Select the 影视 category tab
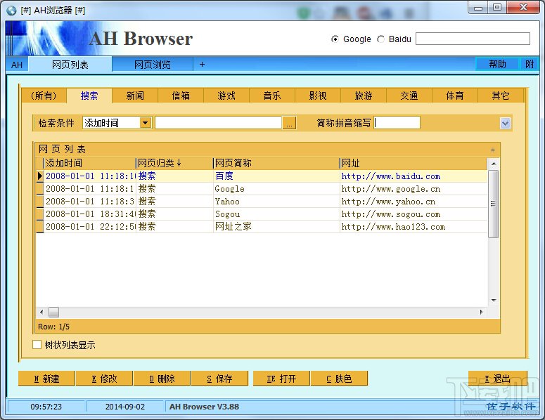The width and height of the screenshot is (545, 420). tap(318, 96)
